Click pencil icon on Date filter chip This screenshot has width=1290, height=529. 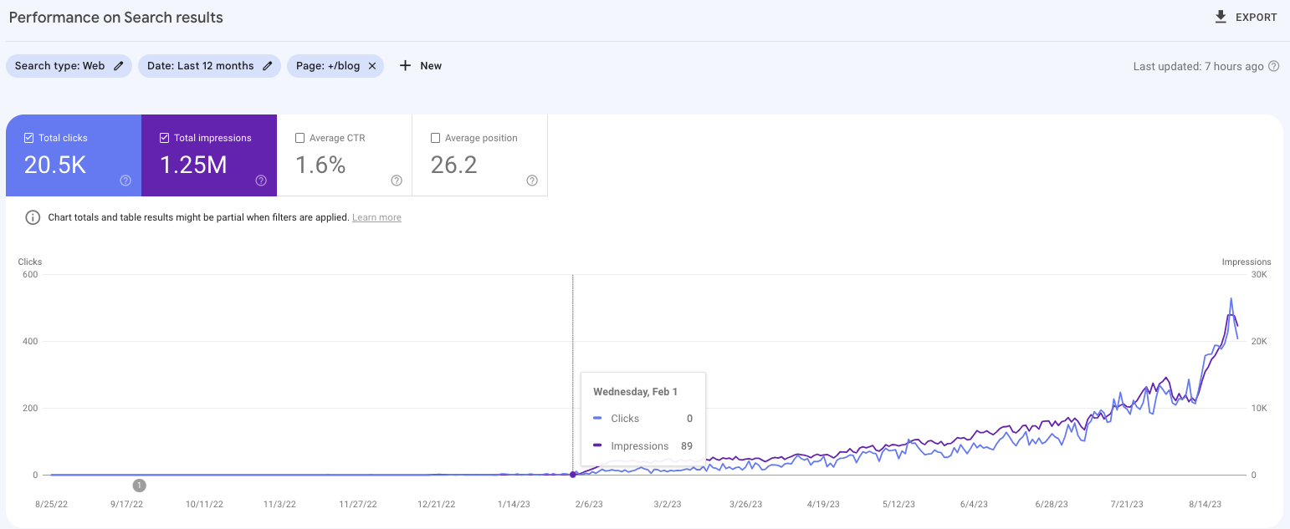pyautogui.click(x=268, y=66)
